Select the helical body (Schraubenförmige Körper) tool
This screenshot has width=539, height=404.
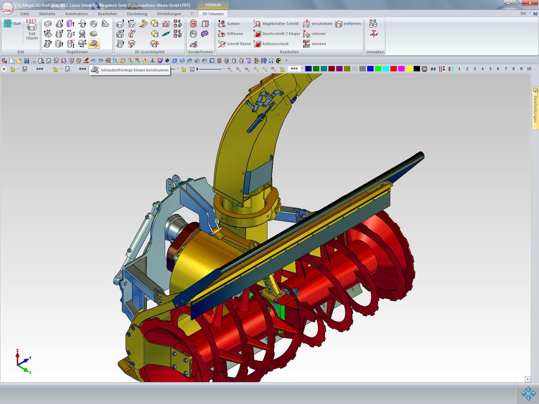[94, 44]
